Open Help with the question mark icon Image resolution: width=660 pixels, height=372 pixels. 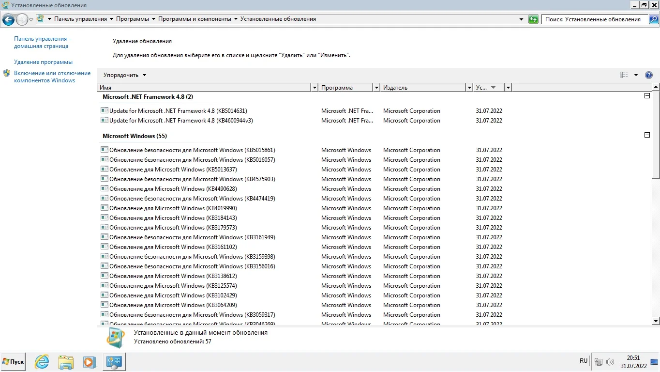pyautogui.click(x=649, y=75)
